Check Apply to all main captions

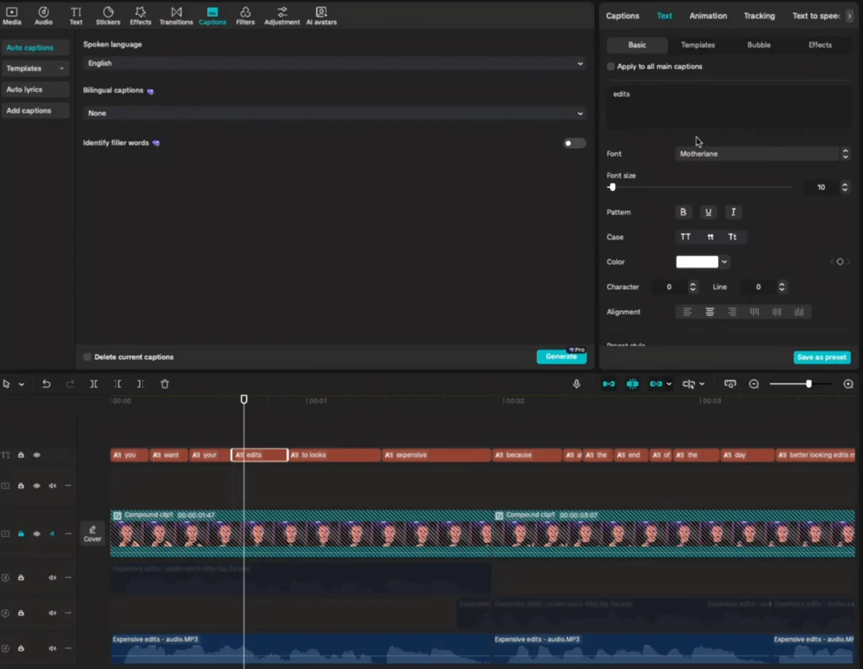(611, 67)
